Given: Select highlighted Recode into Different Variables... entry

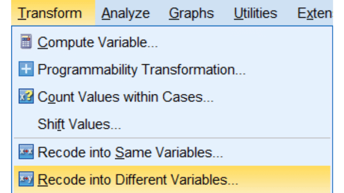Looking at the screenshot, I should [x=172, y=179].
